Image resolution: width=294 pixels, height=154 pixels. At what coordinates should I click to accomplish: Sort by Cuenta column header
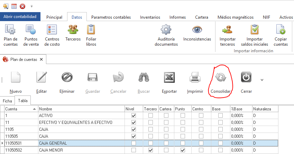tap(20, 109)
